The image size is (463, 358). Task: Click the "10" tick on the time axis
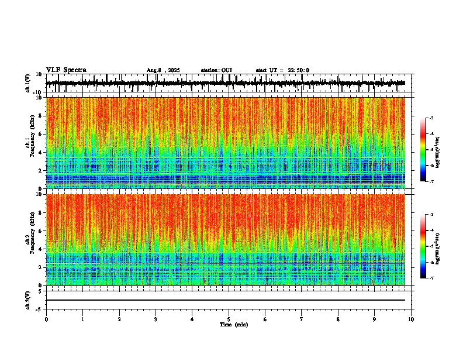(411, 319)
